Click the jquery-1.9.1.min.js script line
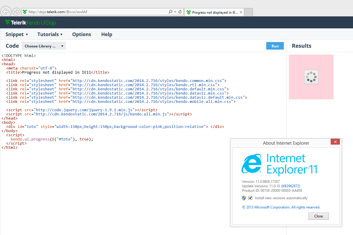This screenshot has width=353, height=235. coord(82,110)
